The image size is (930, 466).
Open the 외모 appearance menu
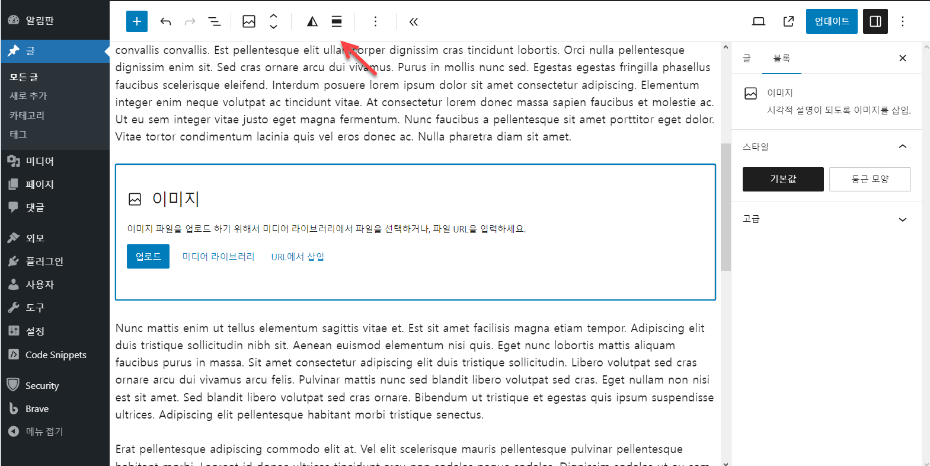click(55, 238)
